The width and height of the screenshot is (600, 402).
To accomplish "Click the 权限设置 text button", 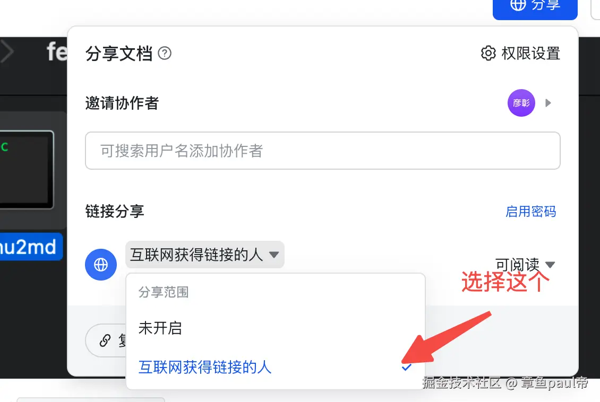I will click(x=531, y=53).
